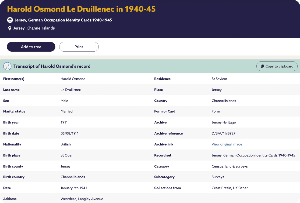Viewport: 300px width, 203px height.
Task: Click the Transcript of Harold Osmond's record heading
Action: point(52,66)
